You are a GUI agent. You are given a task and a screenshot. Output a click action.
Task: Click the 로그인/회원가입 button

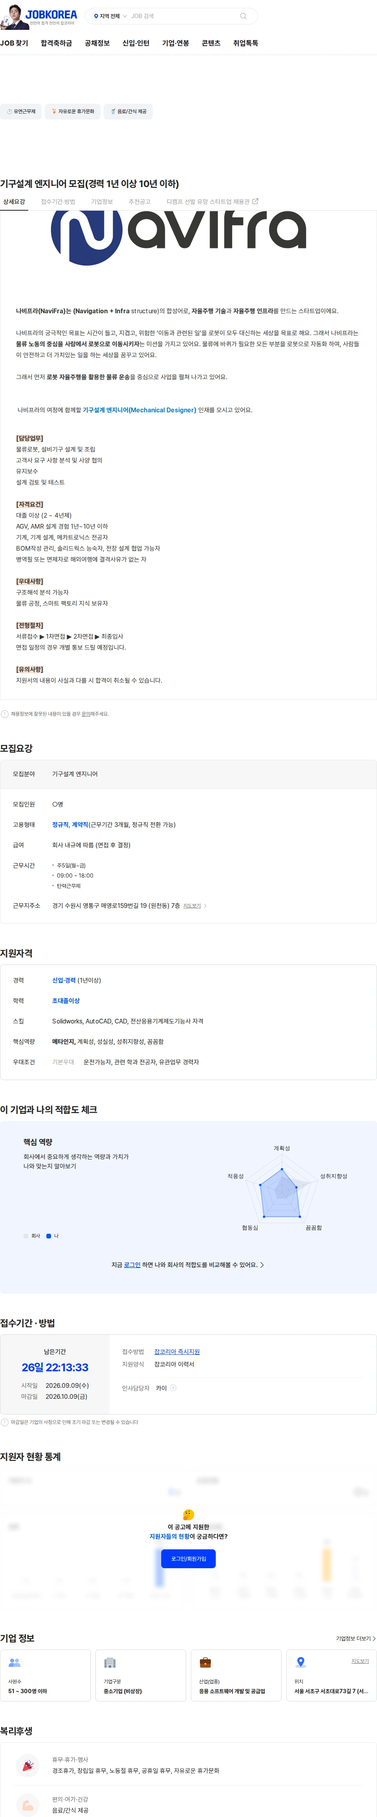(188, 1558)
